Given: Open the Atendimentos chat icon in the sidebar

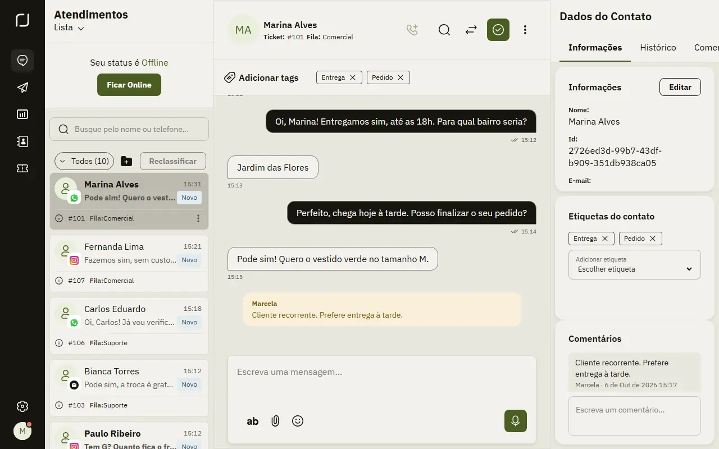Looking at the screenshot, I should (x=22, y=61).
